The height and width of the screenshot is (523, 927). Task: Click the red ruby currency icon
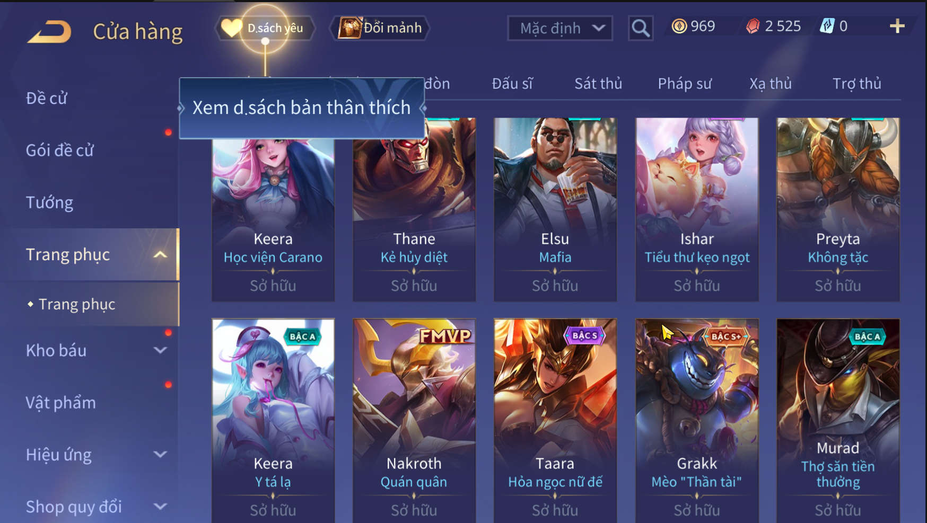click(753, 26)
